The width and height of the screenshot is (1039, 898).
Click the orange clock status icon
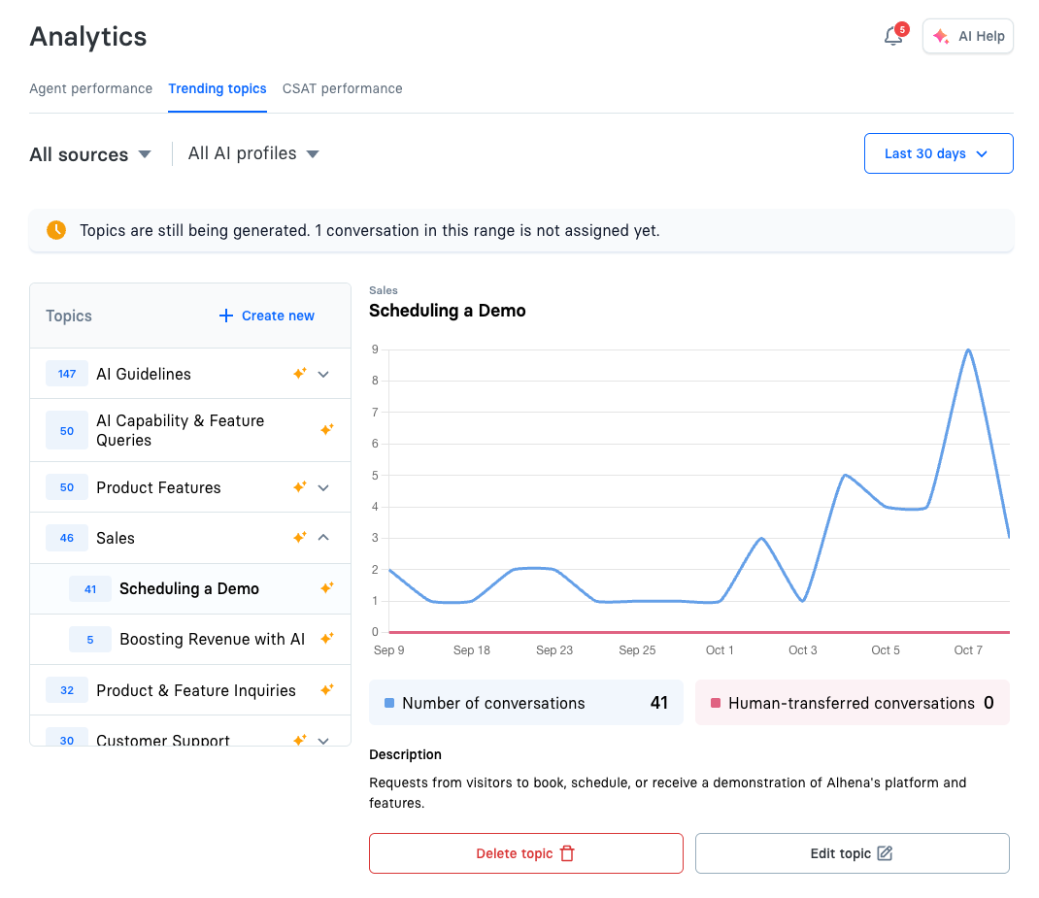click(x=56, y=230)
